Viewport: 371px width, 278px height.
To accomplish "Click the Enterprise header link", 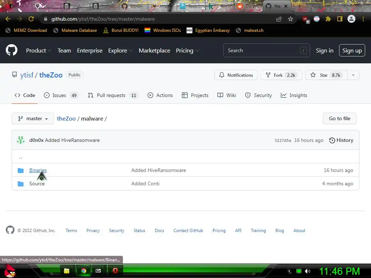I will point(90,51).
